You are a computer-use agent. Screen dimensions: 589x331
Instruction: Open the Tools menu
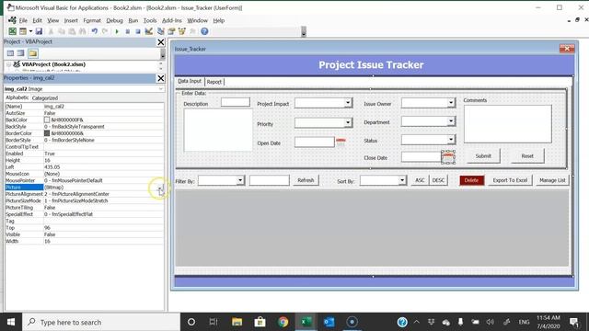pyautogui.click(x=150, y=20)
